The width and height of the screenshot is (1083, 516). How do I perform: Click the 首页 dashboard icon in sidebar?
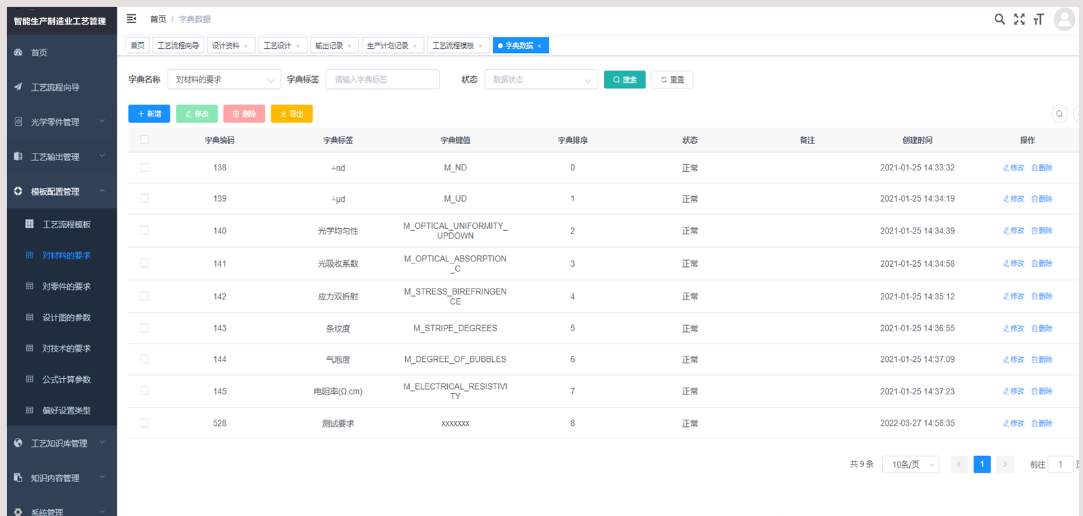click(18, 52)
